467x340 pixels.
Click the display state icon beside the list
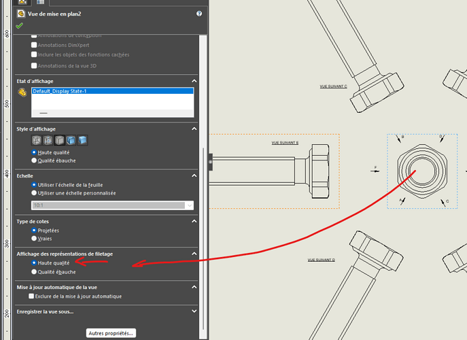coord(22,91)
